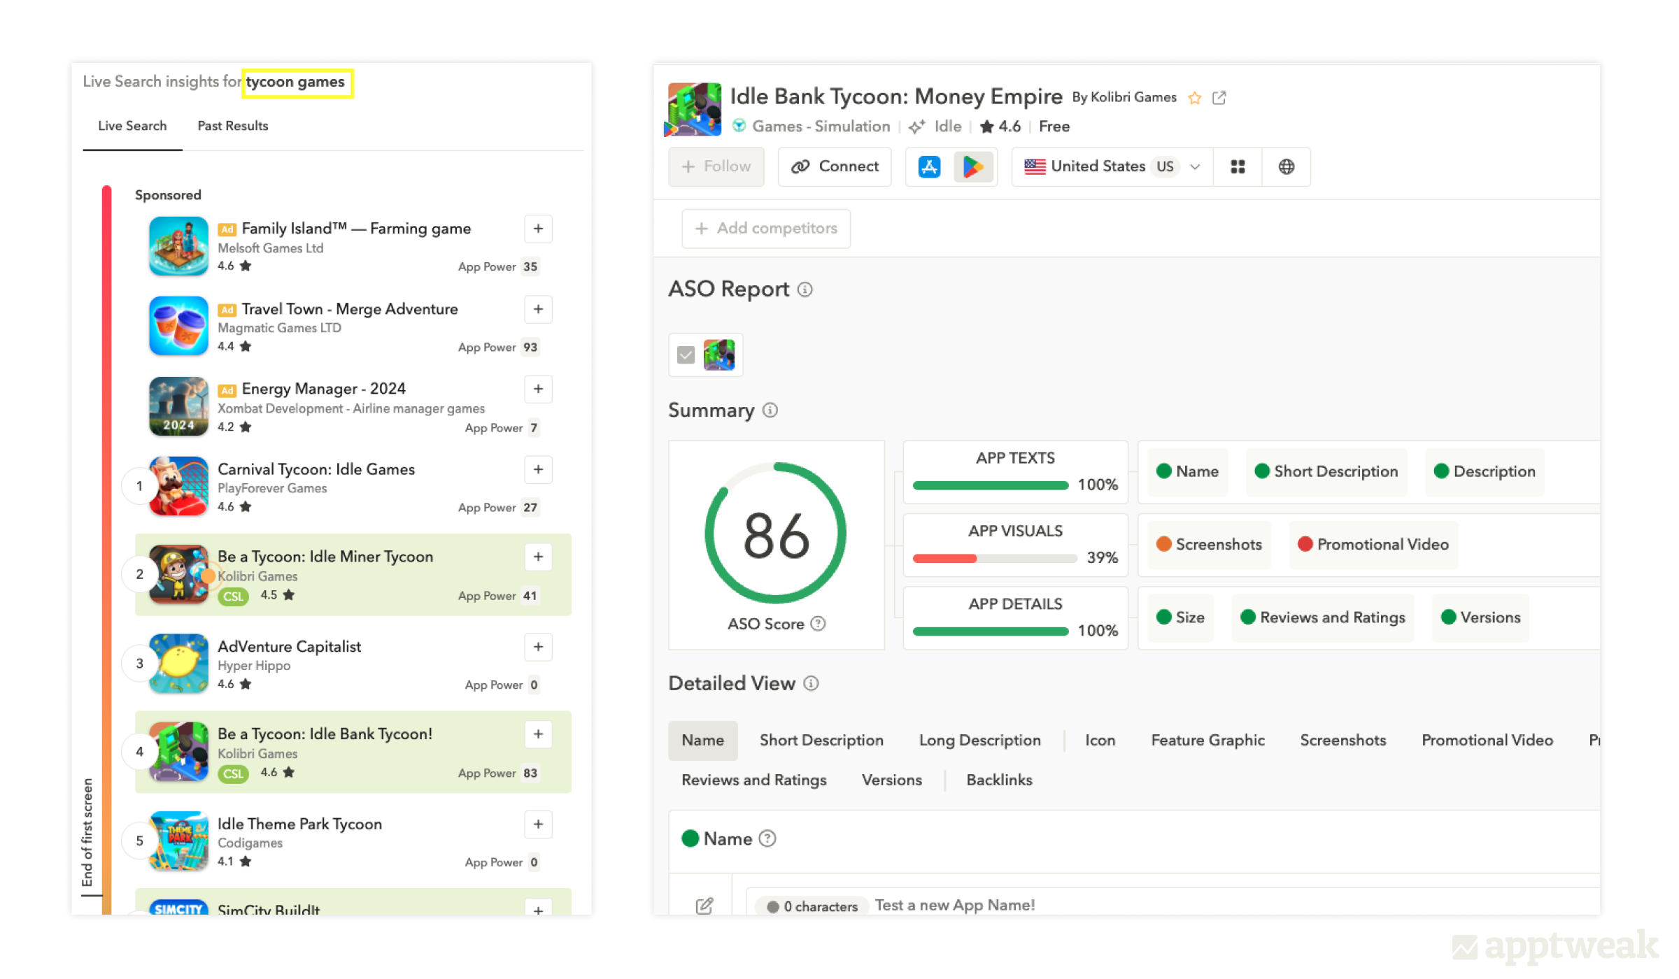
Task: Click the App Visuals 39% progress bar
Action: tap(994, 558)
